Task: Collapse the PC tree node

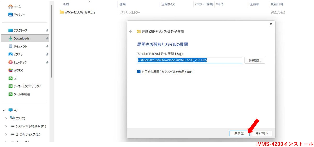Action: 4,110
